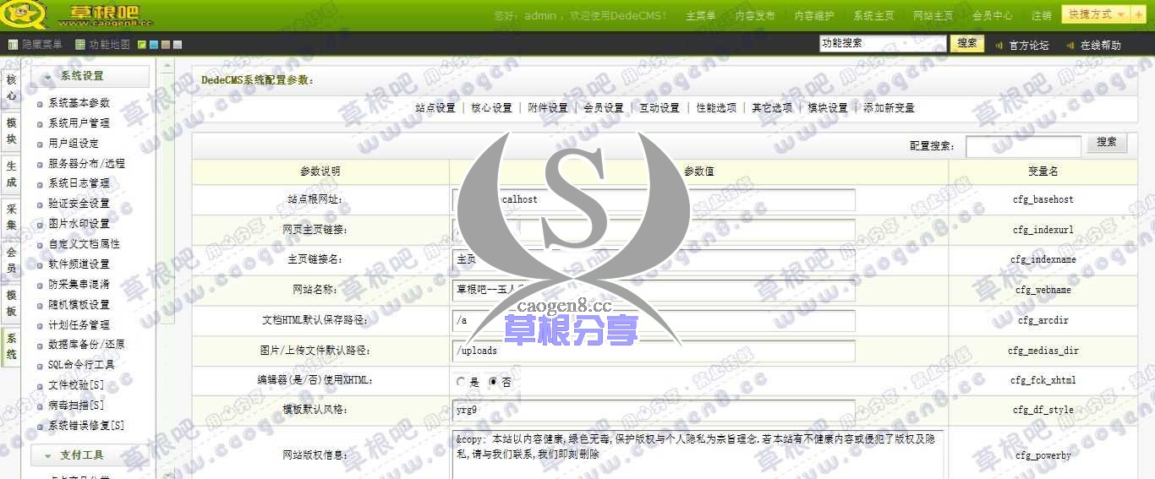
Task: Open 会员中心 in the top navigation
Action: coord(992,16)
